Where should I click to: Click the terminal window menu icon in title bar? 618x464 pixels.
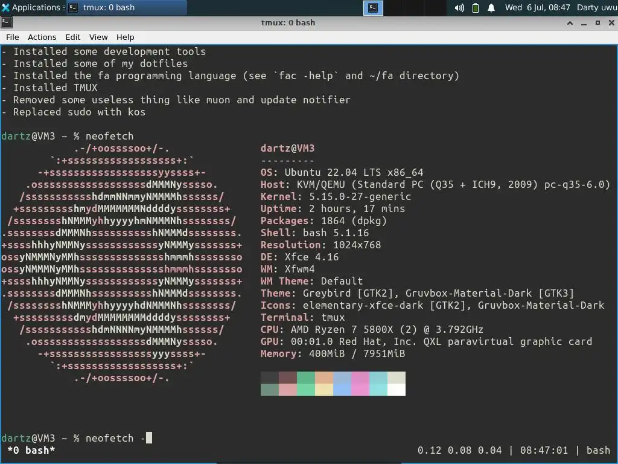[6, 22]
